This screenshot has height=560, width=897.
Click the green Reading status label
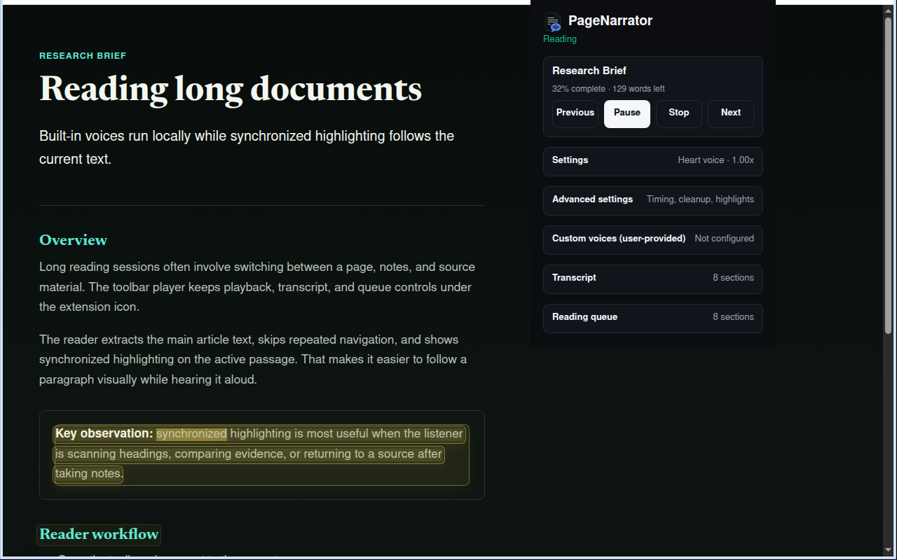560,39
